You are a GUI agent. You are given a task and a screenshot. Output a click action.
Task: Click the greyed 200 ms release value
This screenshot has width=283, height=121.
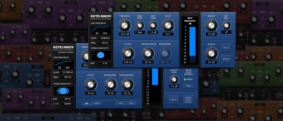pyautogui.click(x=164, y=62)
